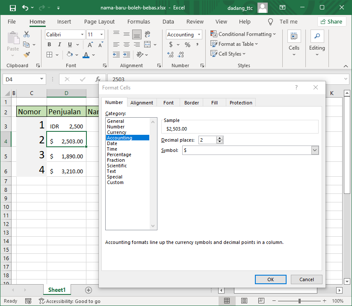
Task: Switch to the Border tab
Action: pos(191,102)
